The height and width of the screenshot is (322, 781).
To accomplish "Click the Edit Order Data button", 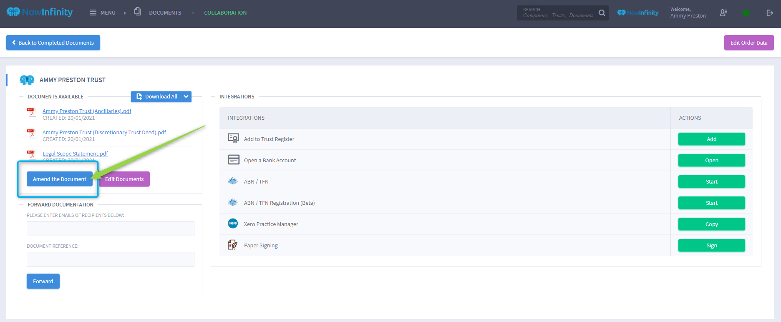I will (749, 43).
